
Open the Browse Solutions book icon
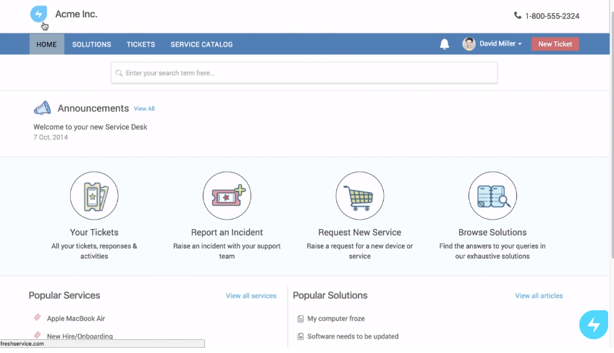(492, 195)
